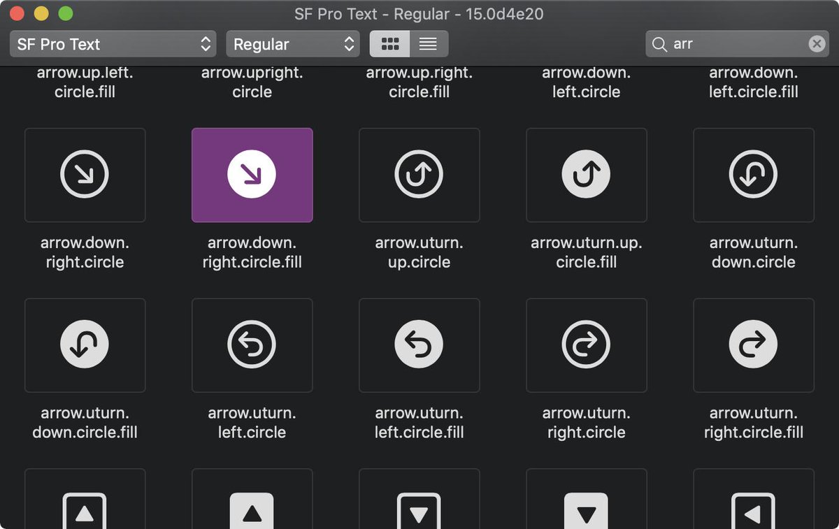Image resolution: width=839 pixels, height=529 pixels.
Task: Choose the arrow.uturn.left.circle glyph
Action: (x=252, y=345)
